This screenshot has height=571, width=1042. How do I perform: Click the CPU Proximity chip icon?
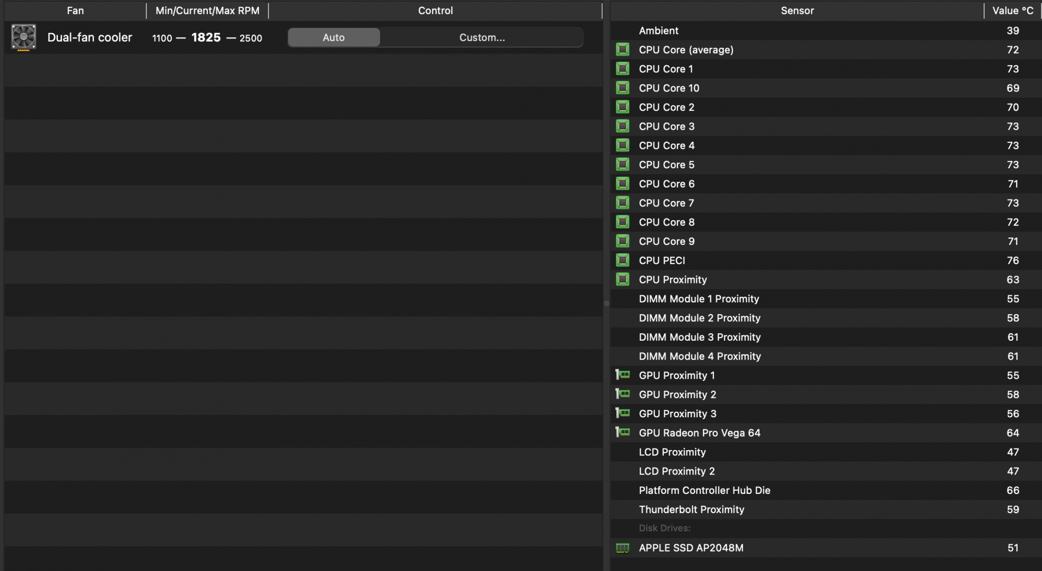[622, 280]
